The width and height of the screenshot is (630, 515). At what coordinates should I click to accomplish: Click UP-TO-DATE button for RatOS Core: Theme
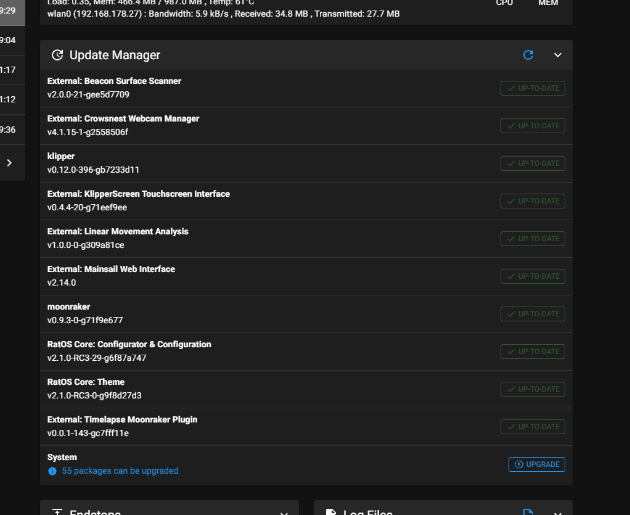click(533, 389)
